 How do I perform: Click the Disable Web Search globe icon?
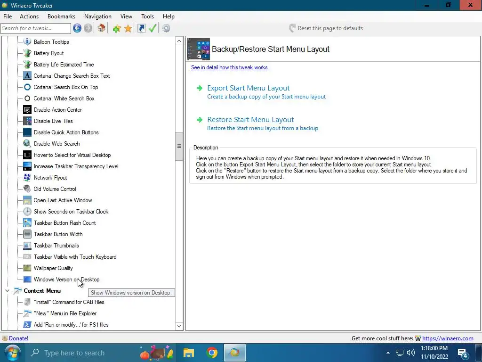[x=27, y=143]
